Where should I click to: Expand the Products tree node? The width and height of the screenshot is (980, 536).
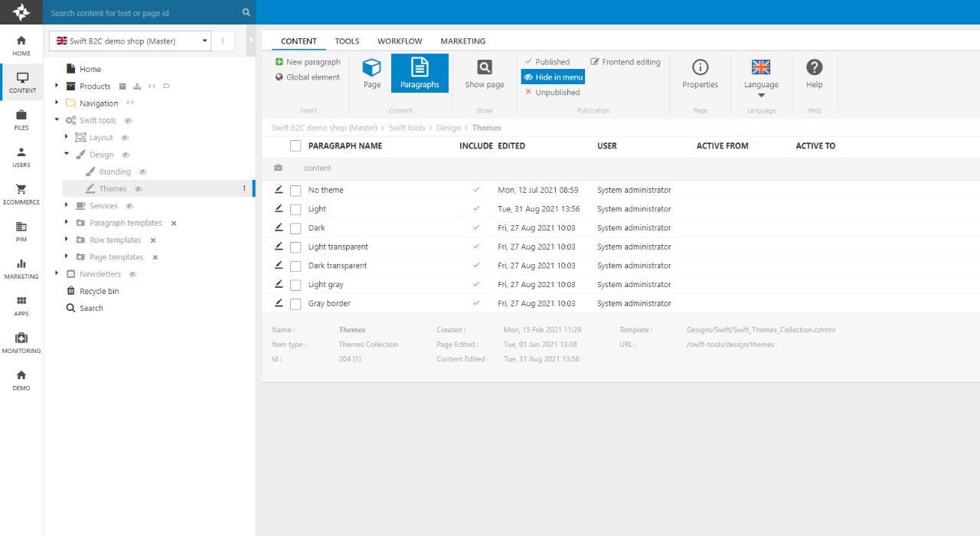[57, 86]
